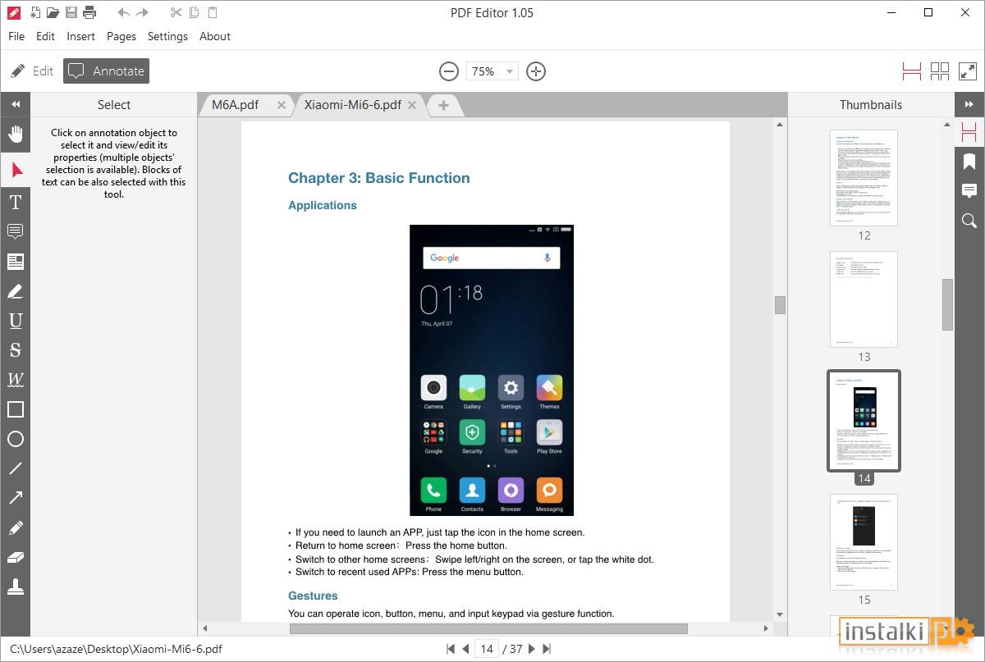Select the Stamp tool
This screenshot has width=985, height=662.
16,587
